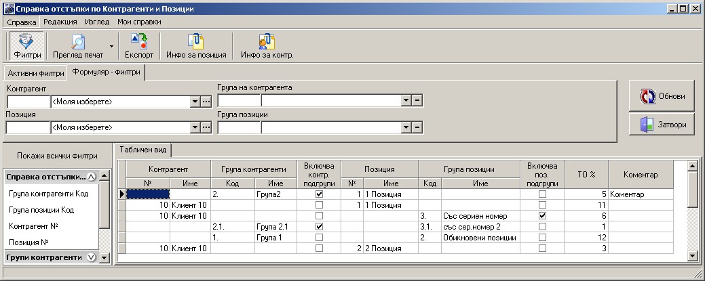
Task: Click the Група2 cell
Action: pyautogui.click(x=275, y=194)
